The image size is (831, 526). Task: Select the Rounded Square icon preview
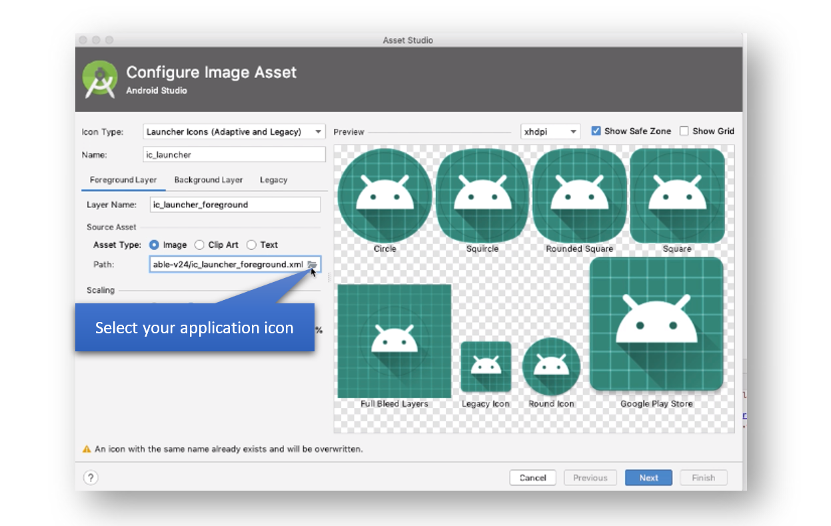click(579, 195)
